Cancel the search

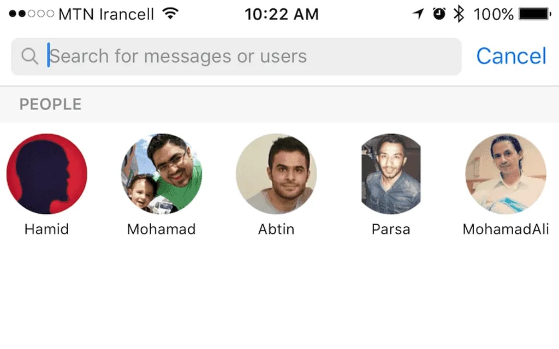[511, 56]
